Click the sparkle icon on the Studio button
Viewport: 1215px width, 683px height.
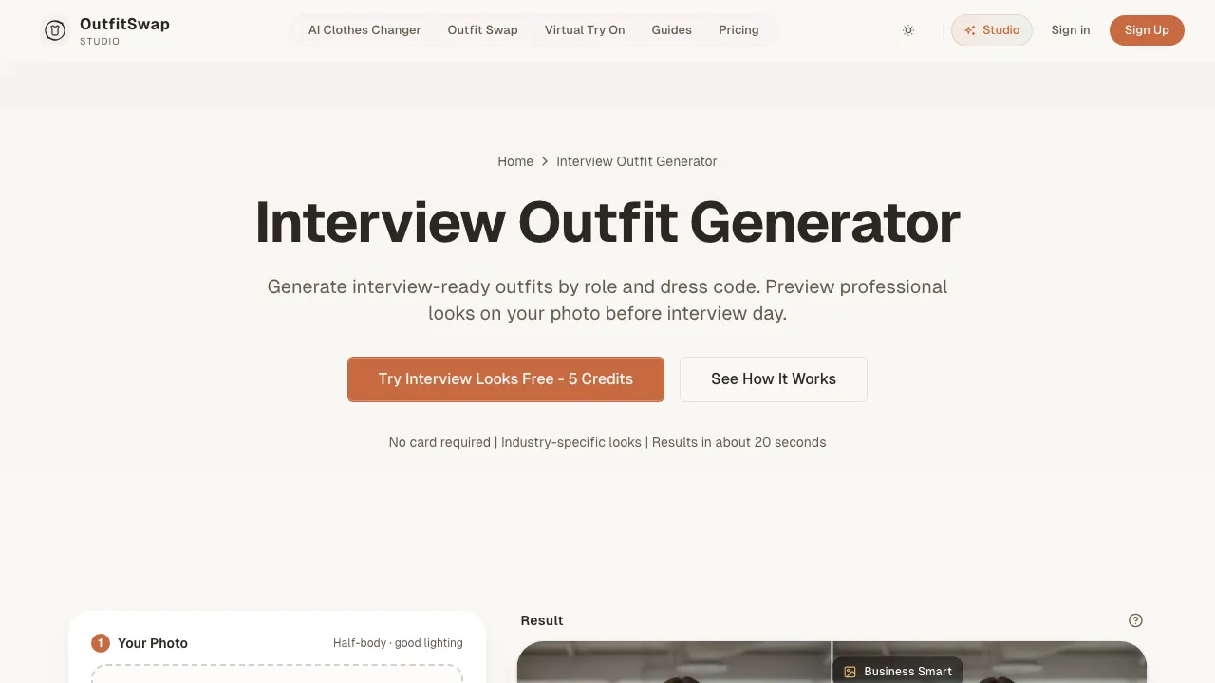click(970, 30)
